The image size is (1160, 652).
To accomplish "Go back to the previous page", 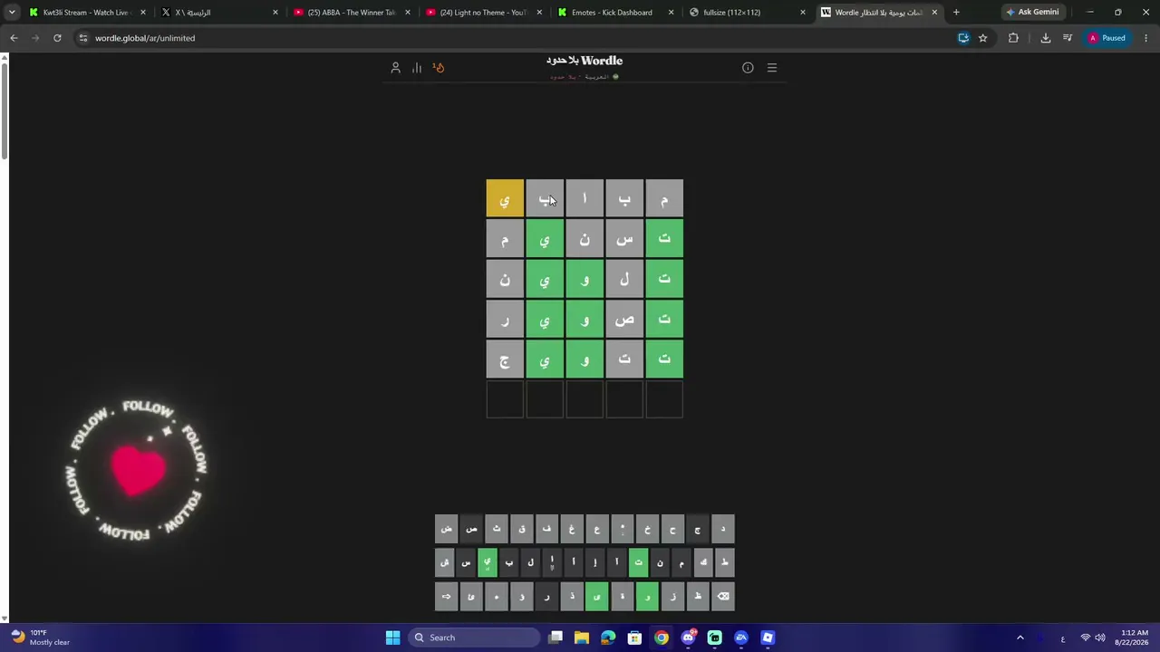I will [14, 38].
